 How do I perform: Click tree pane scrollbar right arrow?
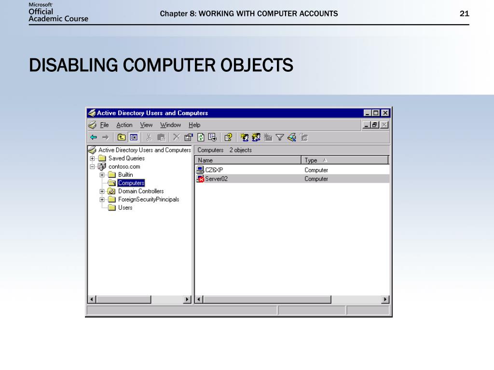(187, 299)
